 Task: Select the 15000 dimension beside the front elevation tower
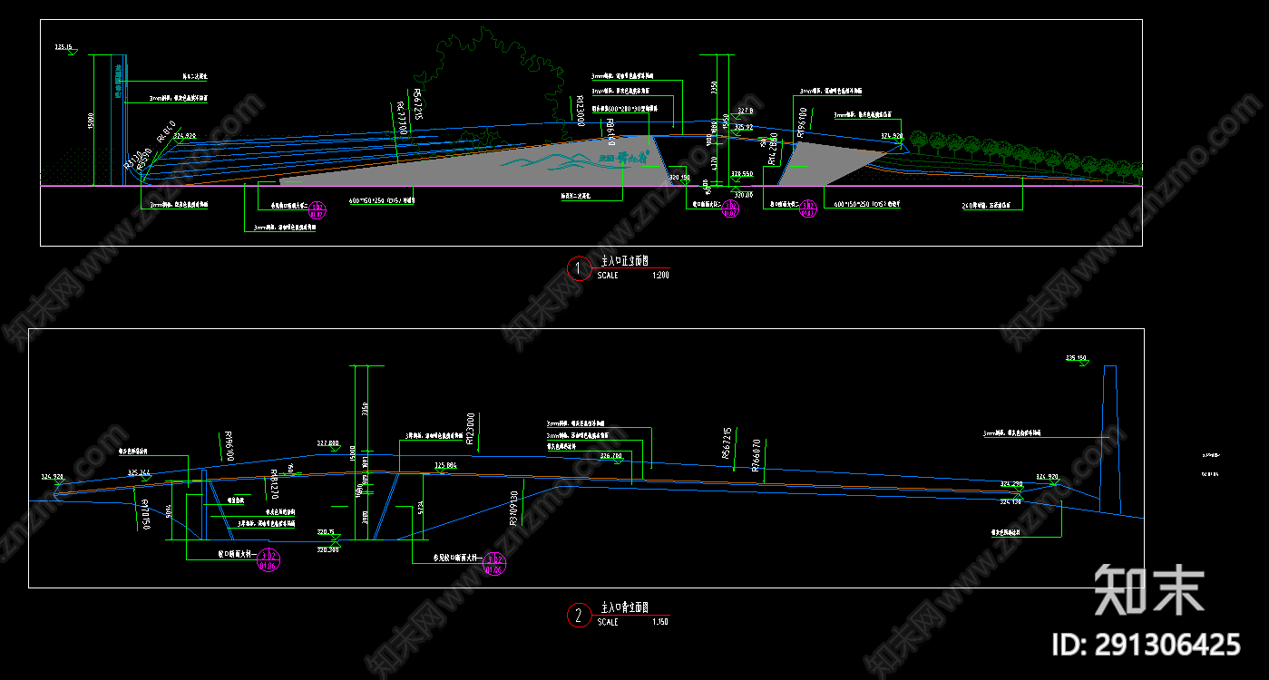[91, 120]
